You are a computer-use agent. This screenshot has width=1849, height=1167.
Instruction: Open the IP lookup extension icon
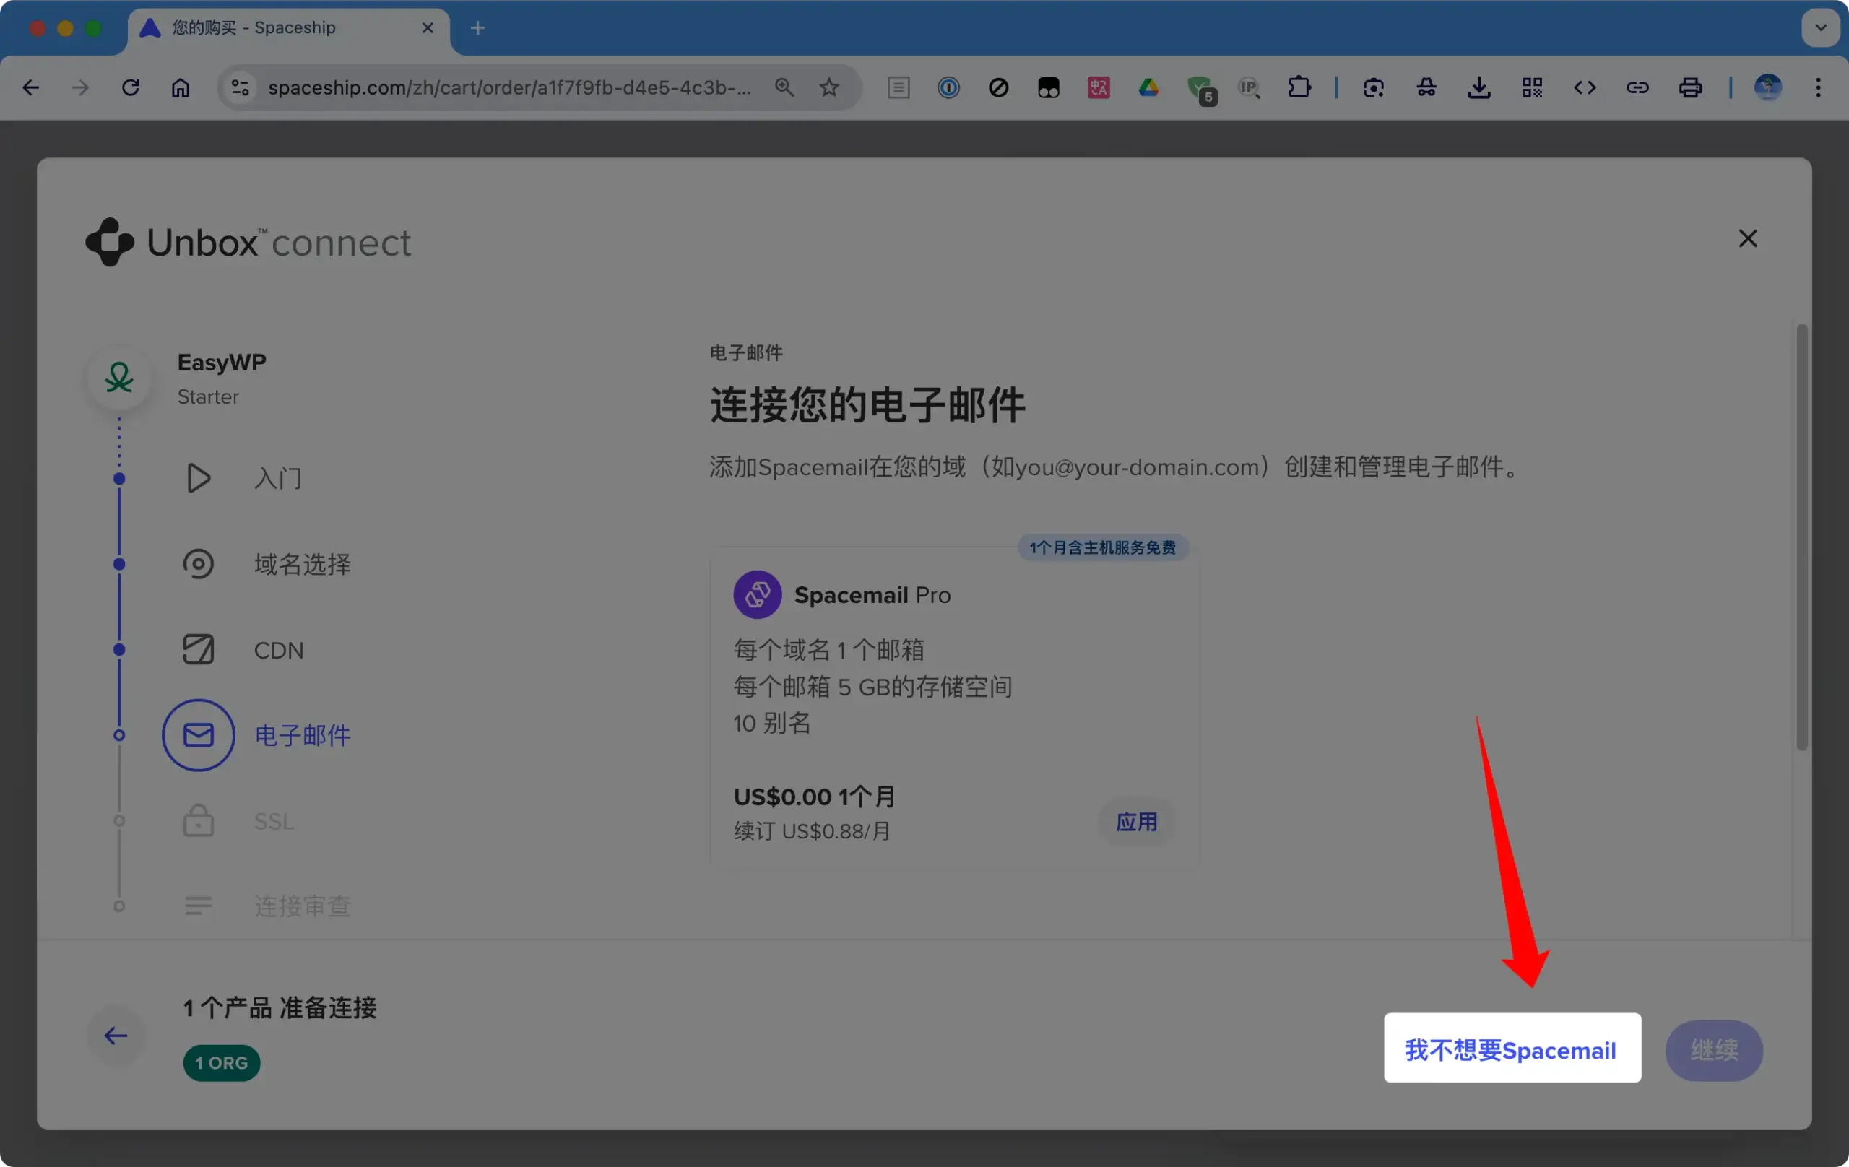point(1250,87)
